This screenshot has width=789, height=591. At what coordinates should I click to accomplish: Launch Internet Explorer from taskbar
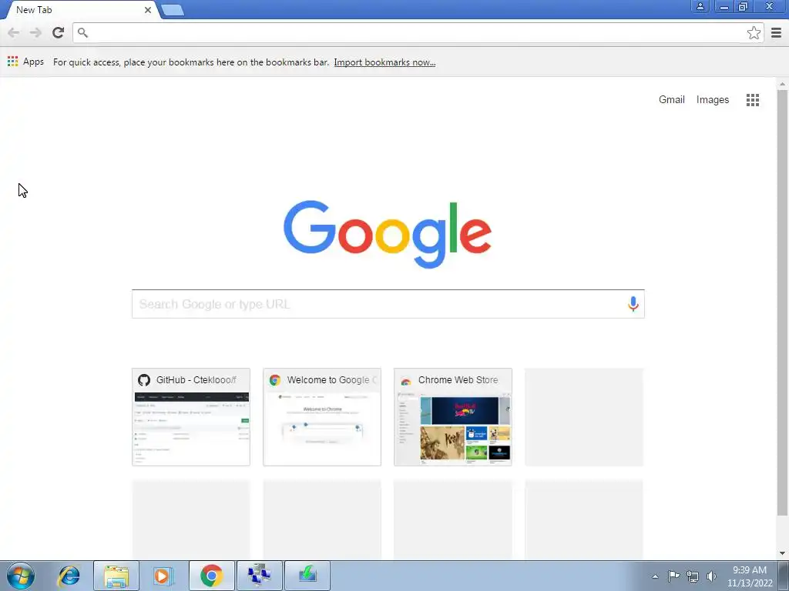[x=69, y=576]
